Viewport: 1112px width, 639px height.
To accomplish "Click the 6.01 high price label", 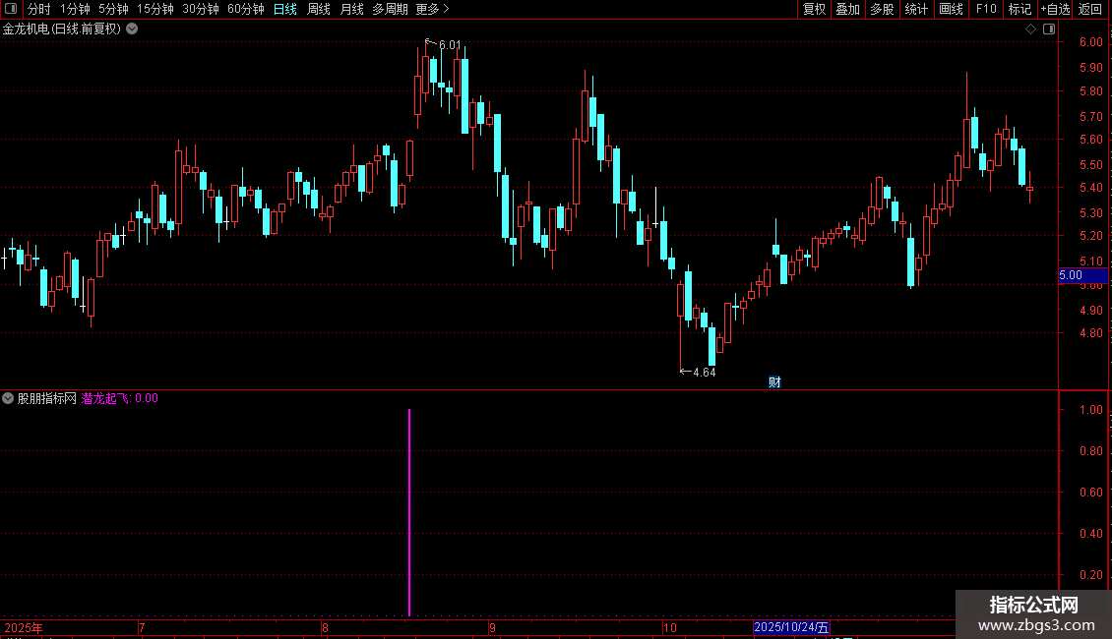I will [x=450, y=45].
